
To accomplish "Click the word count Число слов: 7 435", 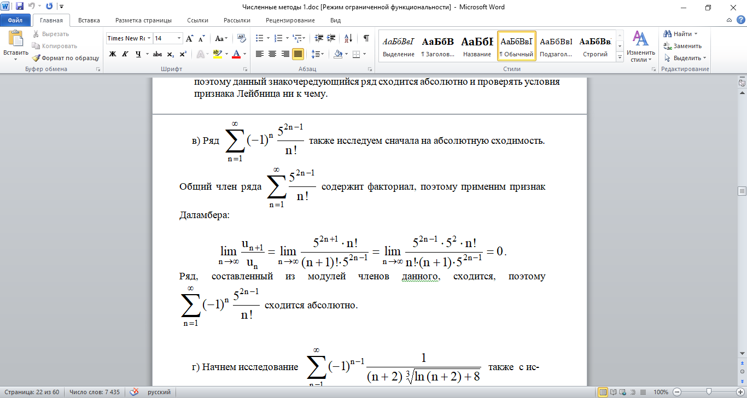I will 95,392.
